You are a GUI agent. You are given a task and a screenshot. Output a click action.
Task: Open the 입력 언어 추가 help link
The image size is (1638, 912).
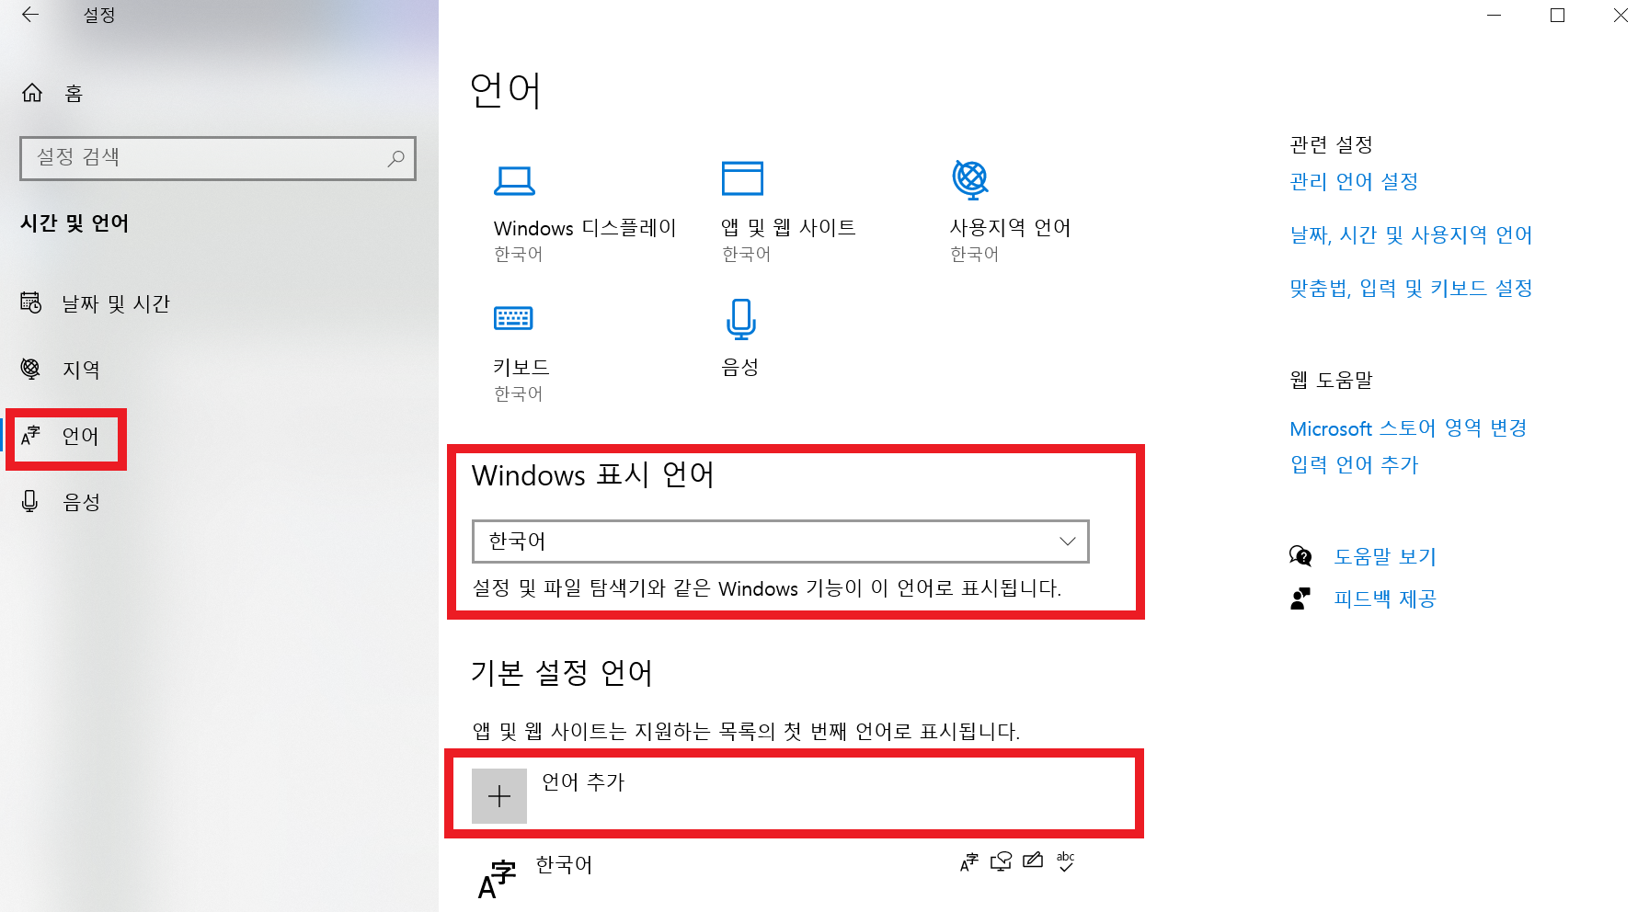pos(1354,465)
